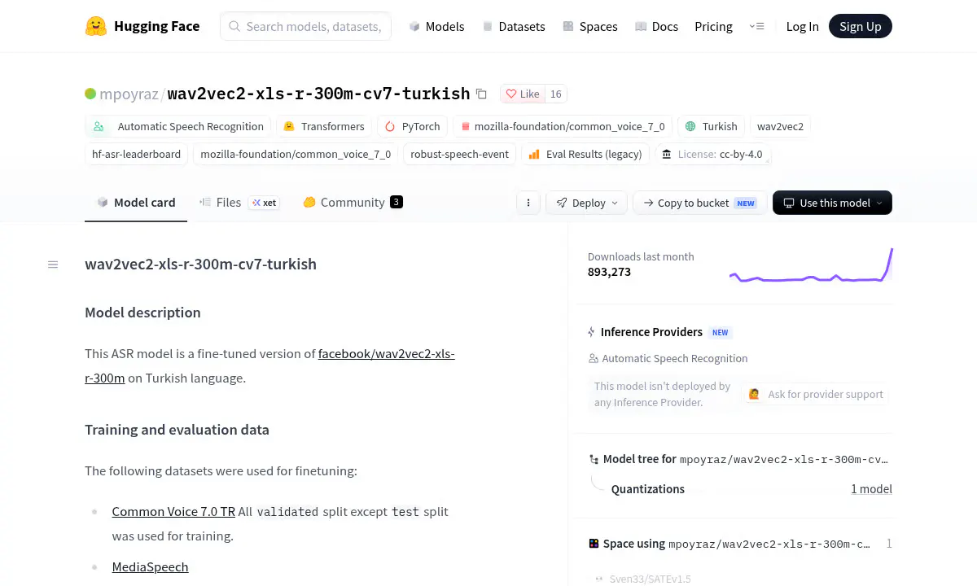
Task: Open the Docs navigation item
Action: tap(656, 26)
